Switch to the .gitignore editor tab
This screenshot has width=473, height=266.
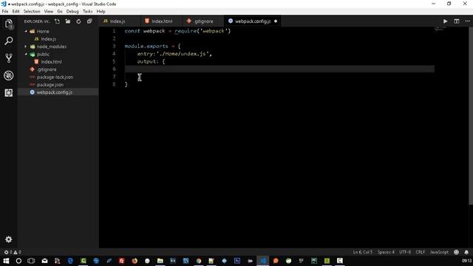tap(203, 21)
